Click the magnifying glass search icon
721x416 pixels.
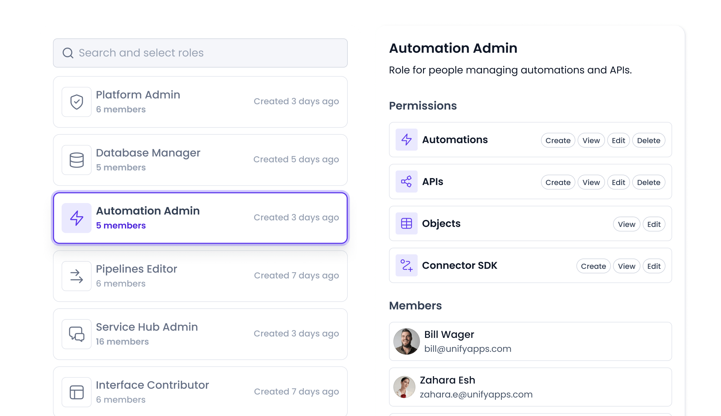pos(68,53)
